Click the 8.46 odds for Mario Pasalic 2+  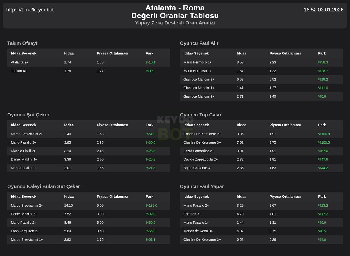point(68,222)
